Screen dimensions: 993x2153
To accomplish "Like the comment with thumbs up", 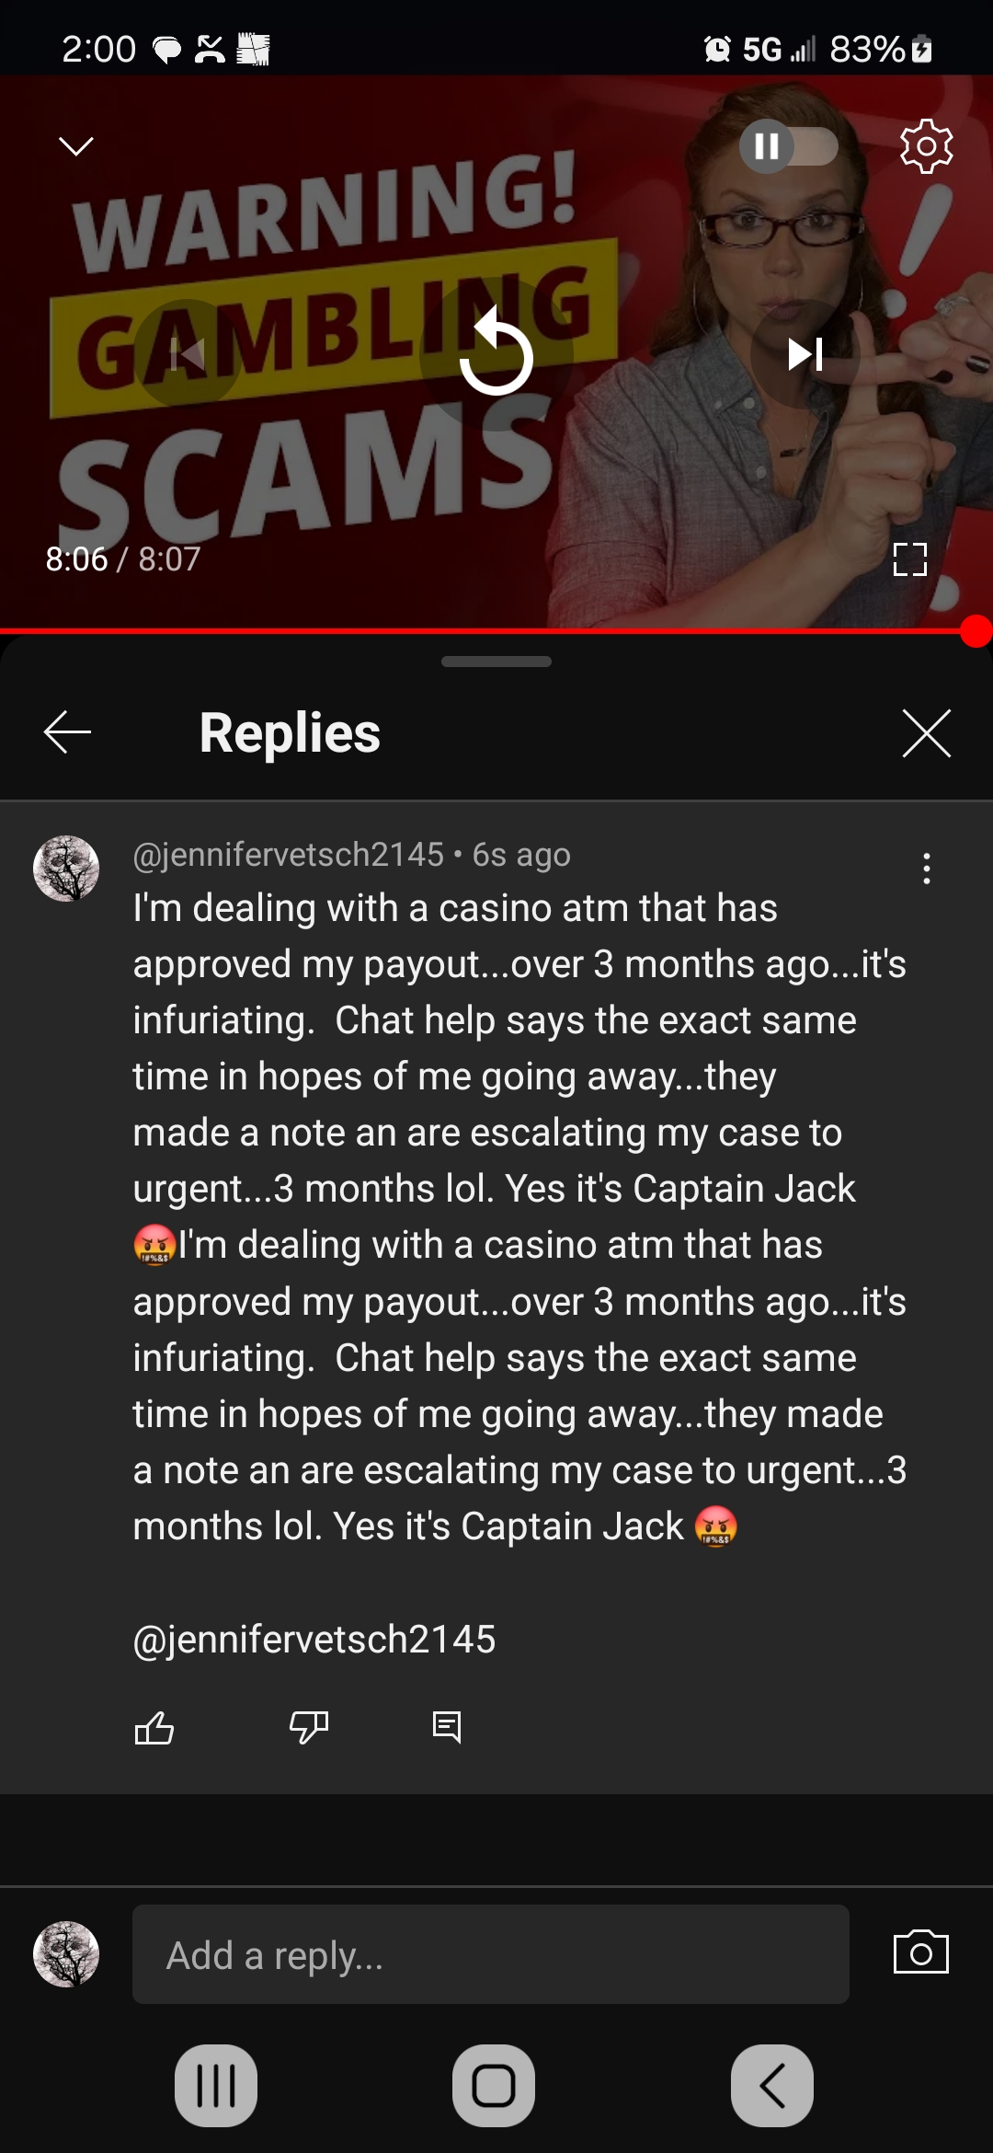I will (154, 1728).
